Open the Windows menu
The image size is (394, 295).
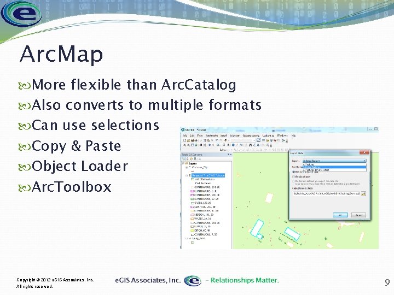click(x=282, y=135)
